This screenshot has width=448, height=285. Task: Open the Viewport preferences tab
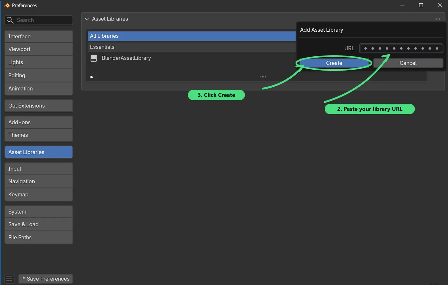(x=39, y=49)
